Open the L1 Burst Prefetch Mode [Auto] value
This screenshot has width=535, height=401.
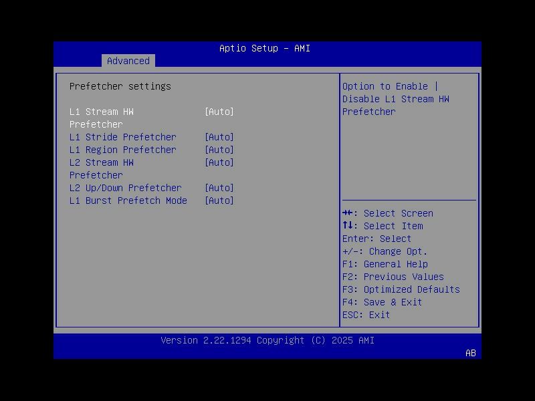pyautogui.click(x=219, y=200)
